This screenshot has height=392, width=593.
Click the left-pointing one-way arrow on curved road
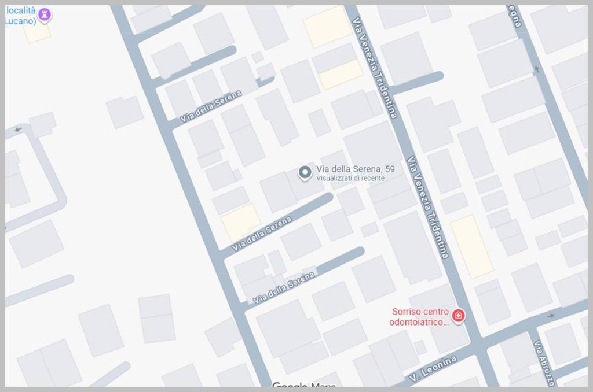18,130
